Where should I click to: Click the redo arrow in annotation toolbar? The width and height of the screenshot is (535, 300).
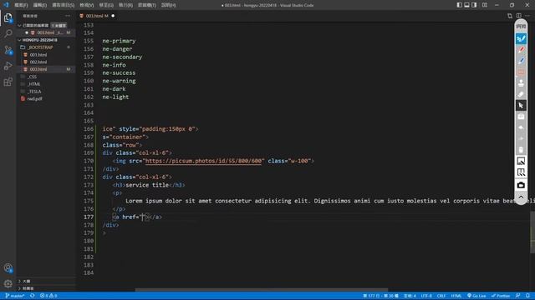click(521, 139)
